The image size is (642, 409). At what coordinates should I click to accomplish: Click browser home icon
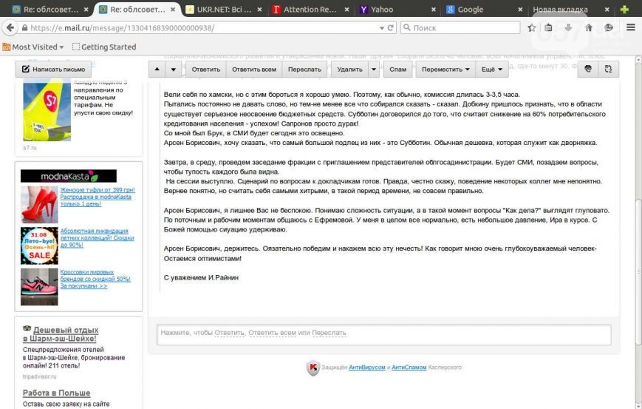[x=589, y=27]
